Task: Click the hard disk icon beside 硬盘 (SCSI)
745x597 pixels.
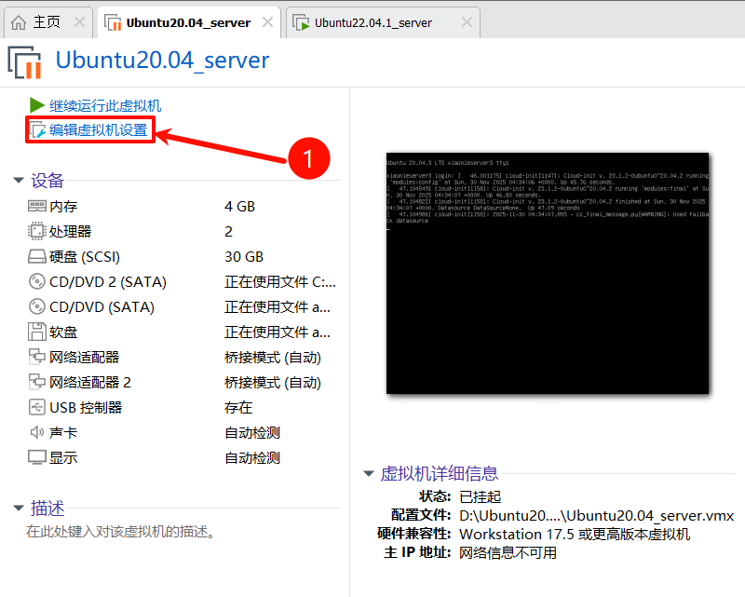Action: pos(36,256)
